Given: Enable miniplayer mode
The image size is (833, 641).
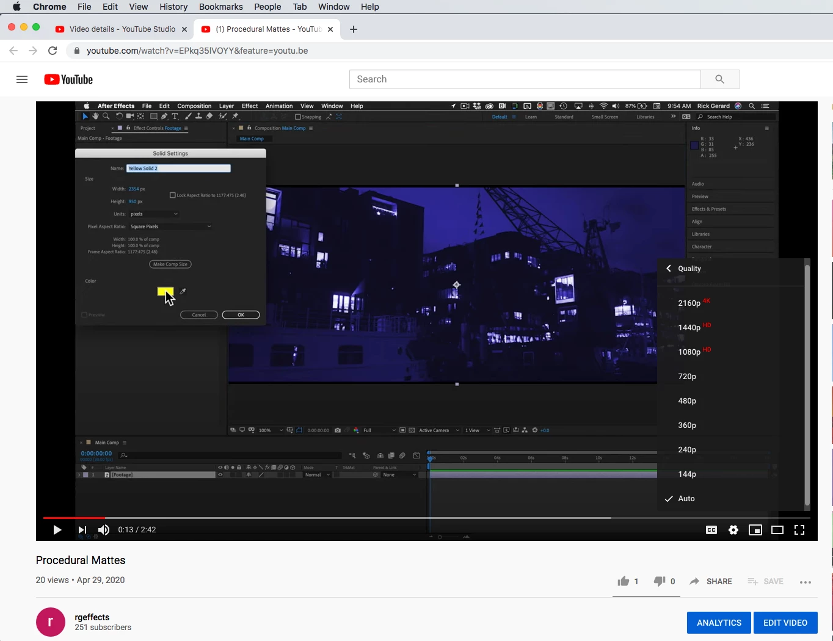Looking at the screenshot, I should [755, 530].
